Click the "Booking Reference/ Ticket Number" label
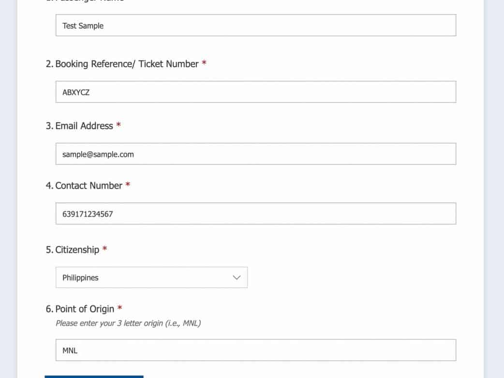504x378 pixels. coord(127,64)
